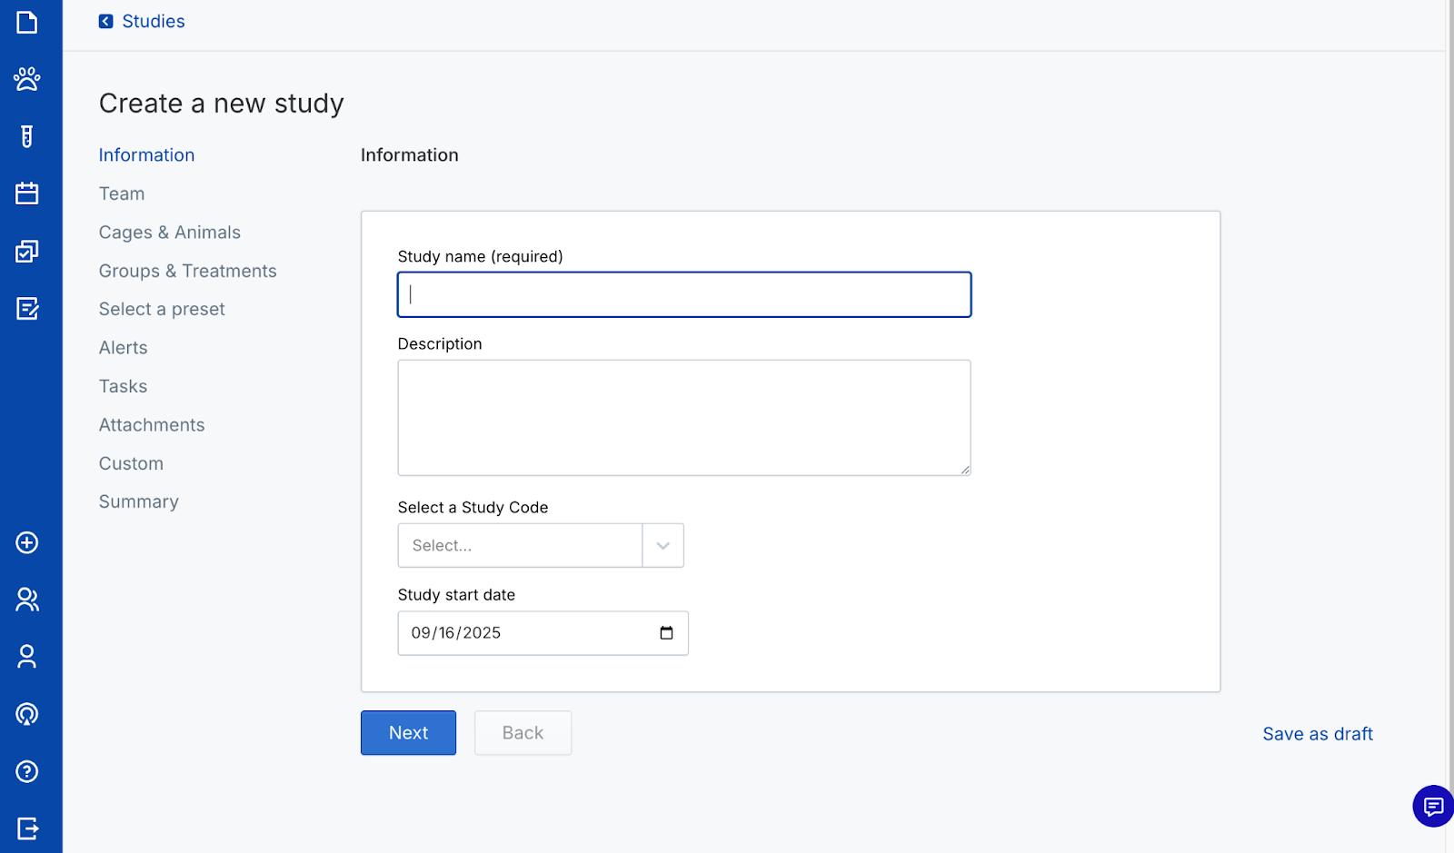Open the calendar icon in sidebar
Viewport: 1454px width, 853px height.
27,193
